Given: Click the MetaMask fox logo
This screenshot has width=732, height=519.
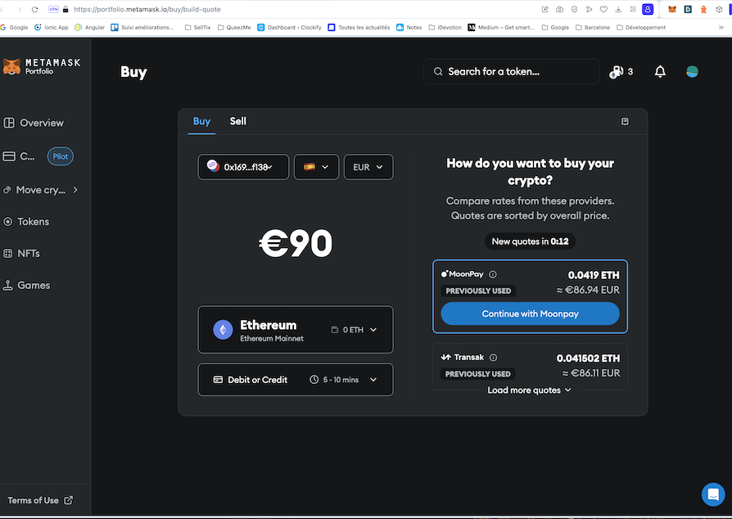Looking at the screenshot, I should coord(11,66).
